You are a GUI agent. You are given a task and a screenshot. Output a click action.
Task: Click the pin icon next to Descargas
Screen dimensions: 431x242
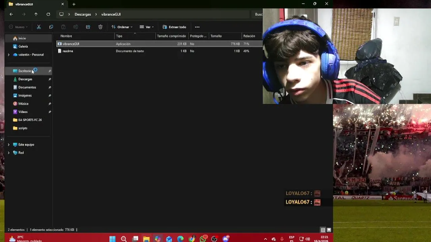pyautogui.click(x=49, y=79)
